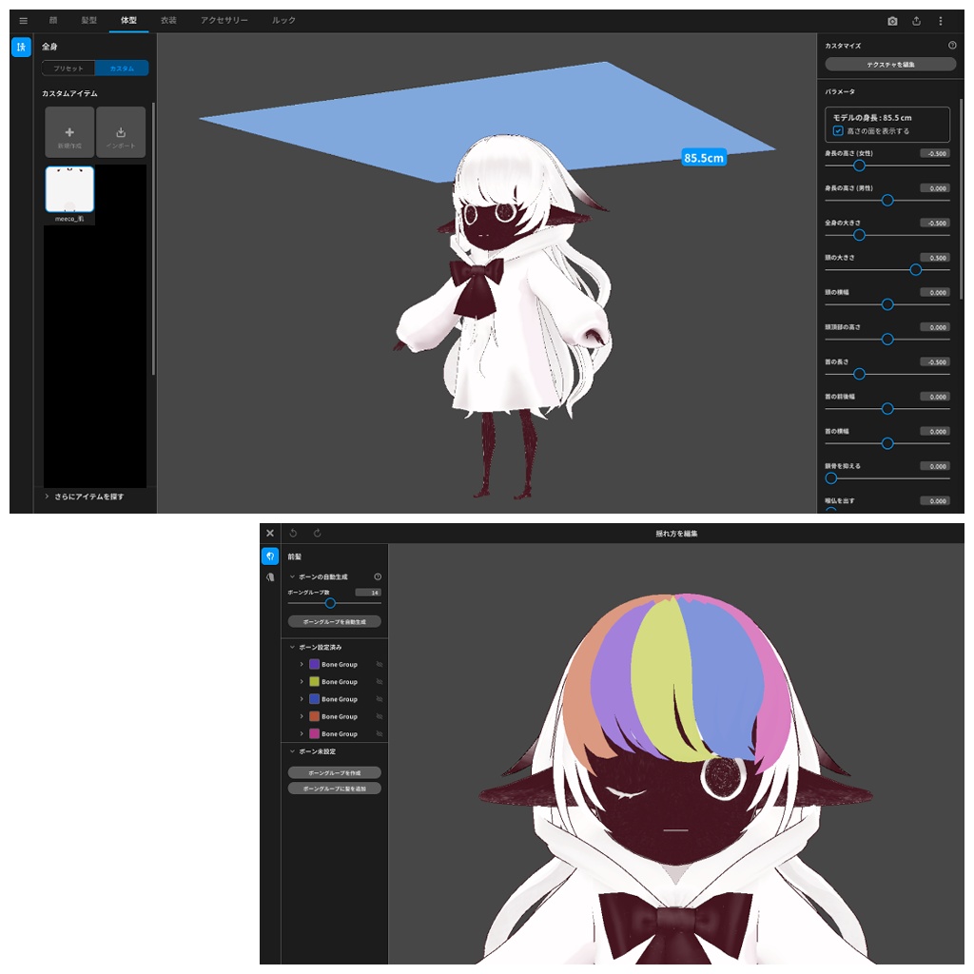The width and height of the screenshot is (974, 974).
Task: Select the hair bone tool in editor sidebar
Action: pos(271,557)
